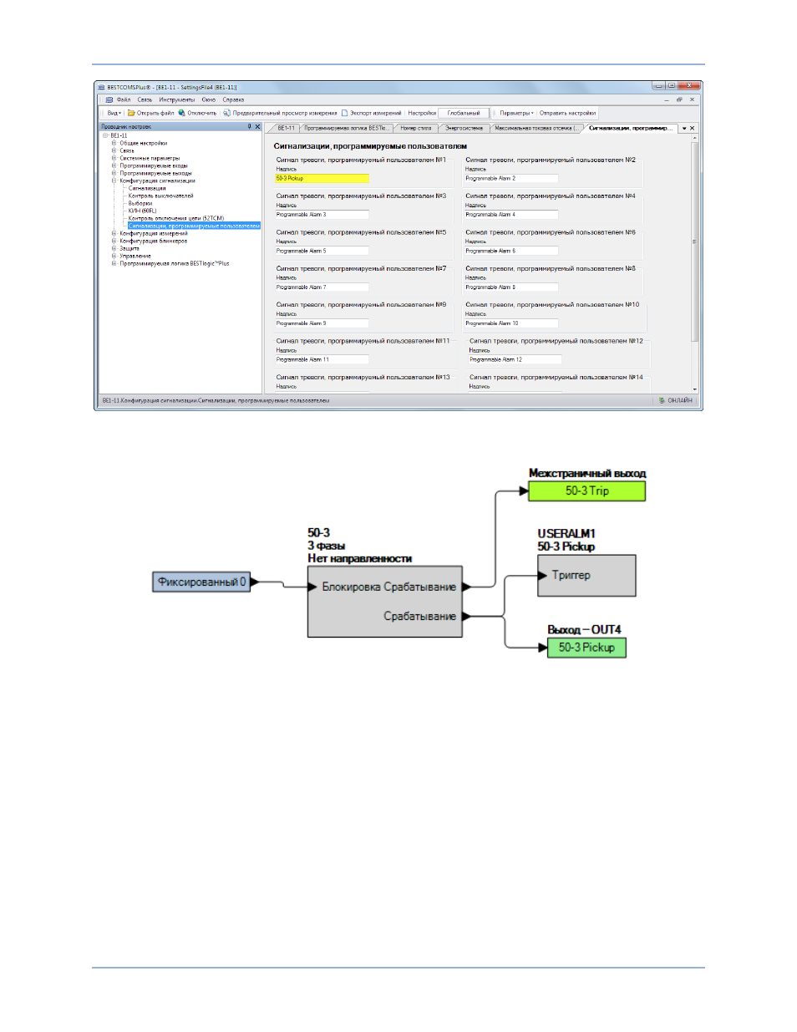Expand the Программируемые входы node
797x1032 pixels.
(114, 165)
